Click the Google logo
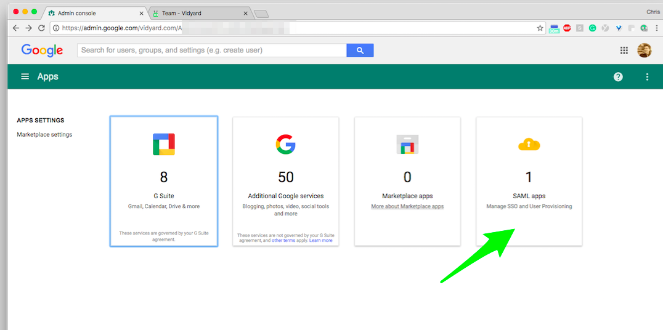The width and height of the screenshot is (663, 330). [x=43, y=50]
